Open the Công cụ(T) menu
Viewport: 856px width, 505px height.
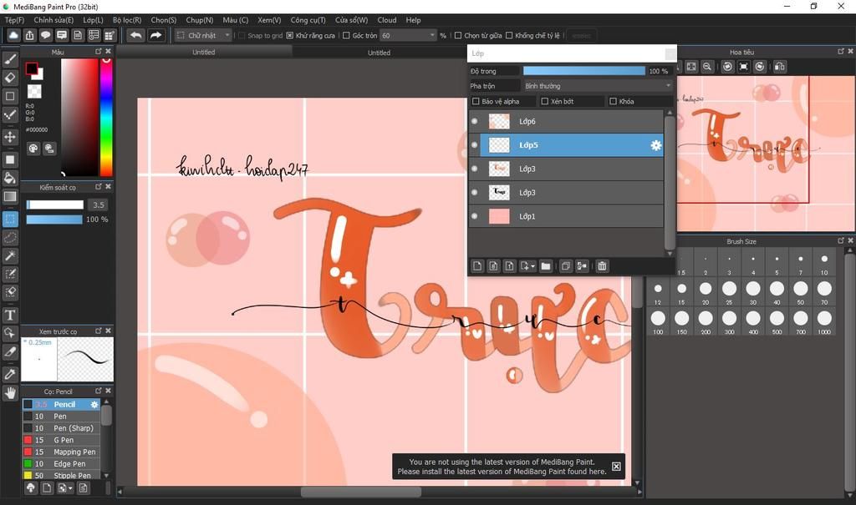308,20
